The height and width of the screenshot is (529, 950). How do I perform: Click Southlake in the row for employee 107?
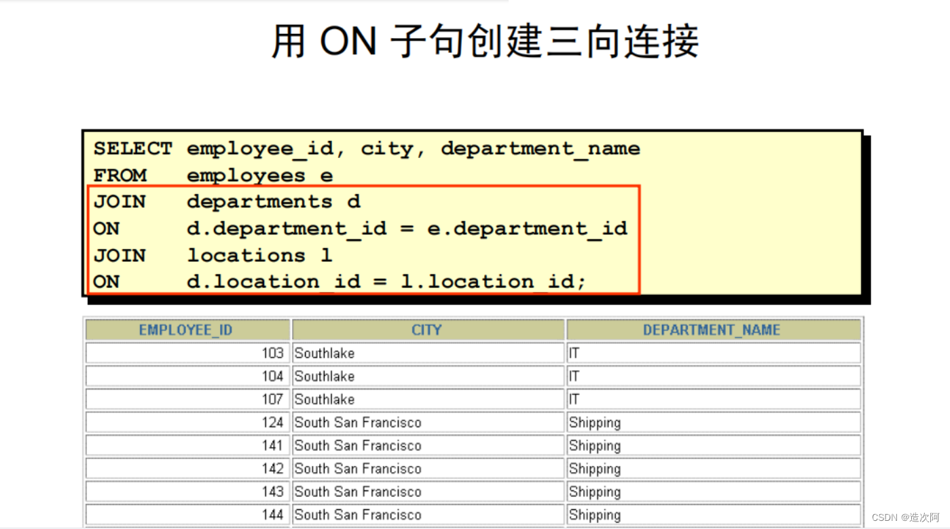[x=428, y=399]
